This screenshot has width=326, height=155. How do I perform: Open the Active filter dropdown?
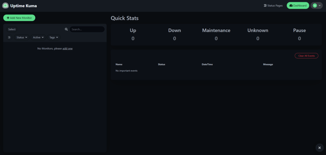coord(38,37)
